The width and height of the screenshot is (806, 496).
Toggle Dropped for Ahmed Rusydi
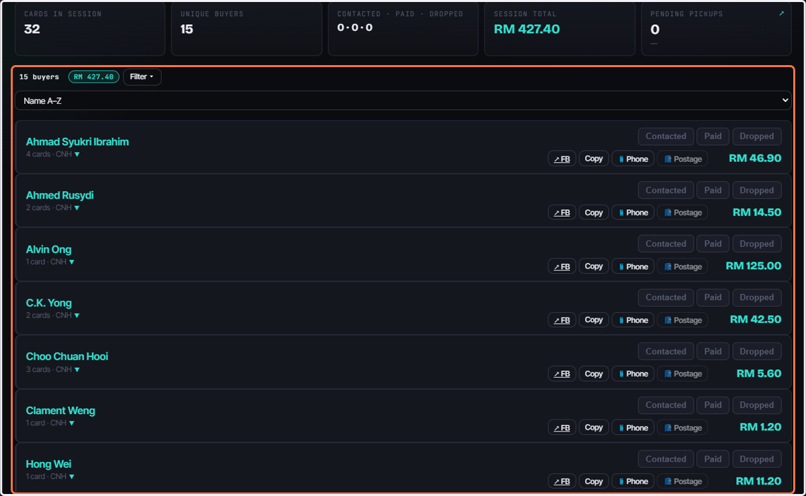[757, 190]
